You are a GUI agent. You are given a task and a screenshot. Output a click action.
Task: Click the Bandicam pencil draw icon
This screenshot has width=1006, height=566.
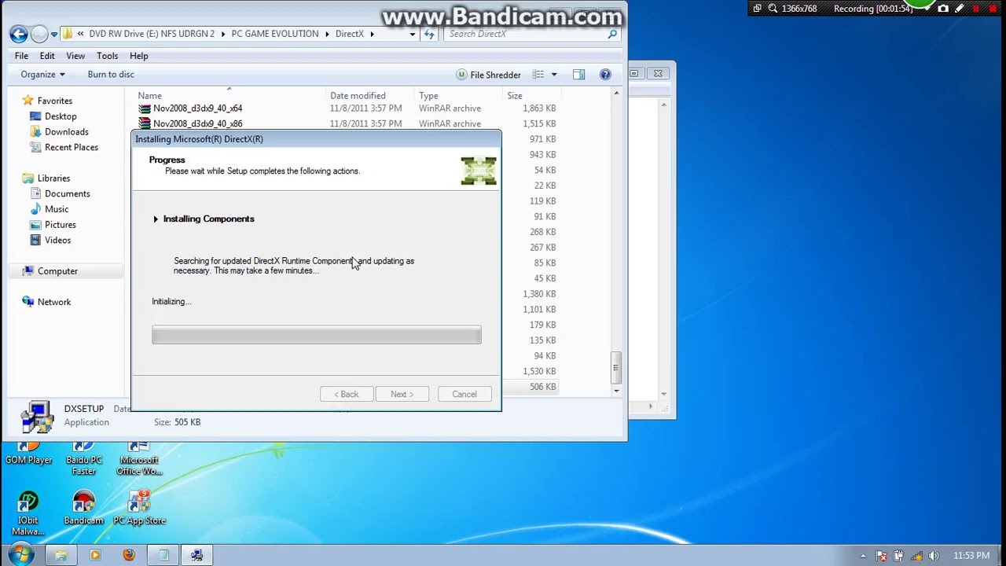click(x=960, y=9)
